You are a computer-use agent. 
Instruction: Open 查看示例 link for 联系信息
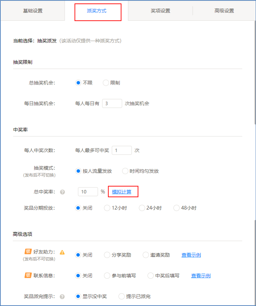click(201, 276)
